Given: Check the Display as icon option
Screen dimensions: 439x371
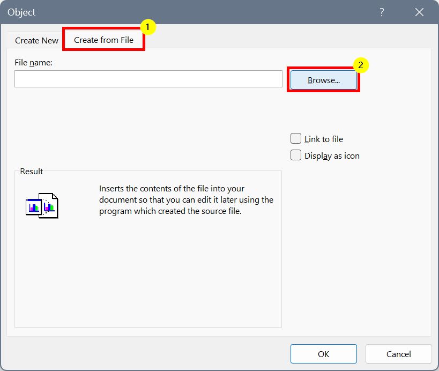Looking at the screenshot, I should click(x=296, y=155).
